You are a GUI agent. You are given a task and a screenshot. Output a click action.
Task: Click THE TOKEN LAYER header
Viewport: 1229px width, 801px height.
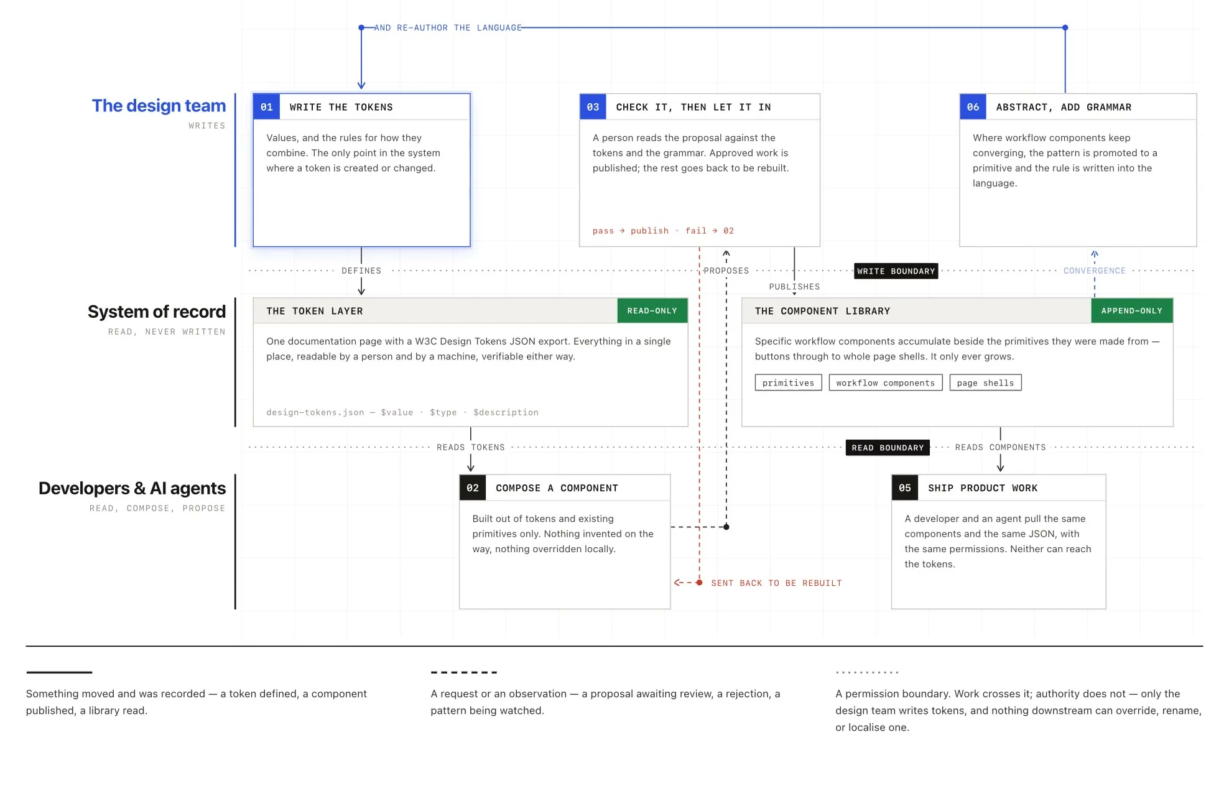coord(315,311)
